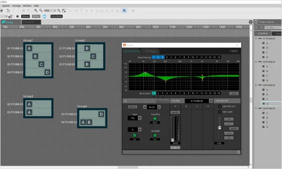Open the Window menu

27,6
